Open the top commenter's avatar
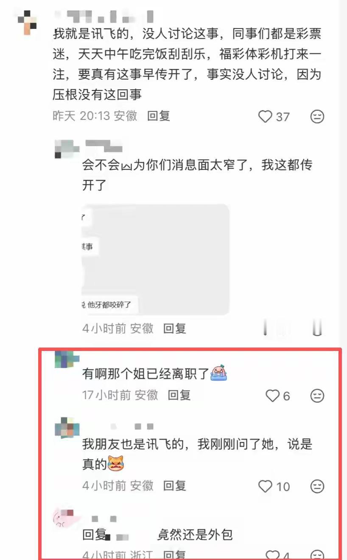Image resolution: width=347 pixels, height=560 pixels. [x=27, y=21]
